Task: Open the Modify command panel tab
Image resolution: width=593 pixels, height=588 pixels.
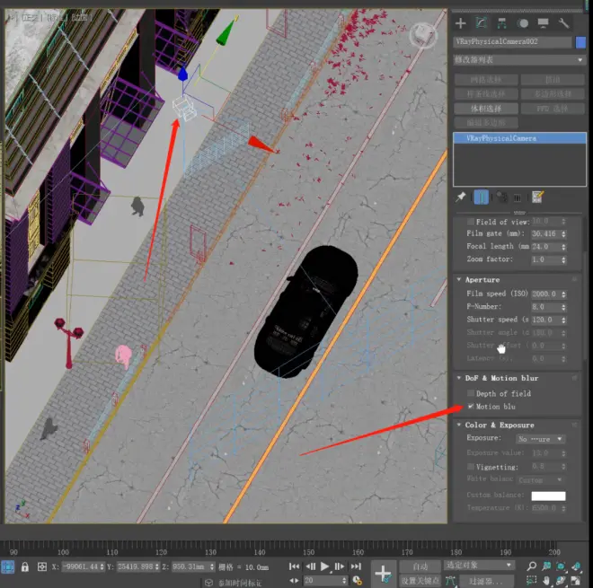Action: [481, 23]
